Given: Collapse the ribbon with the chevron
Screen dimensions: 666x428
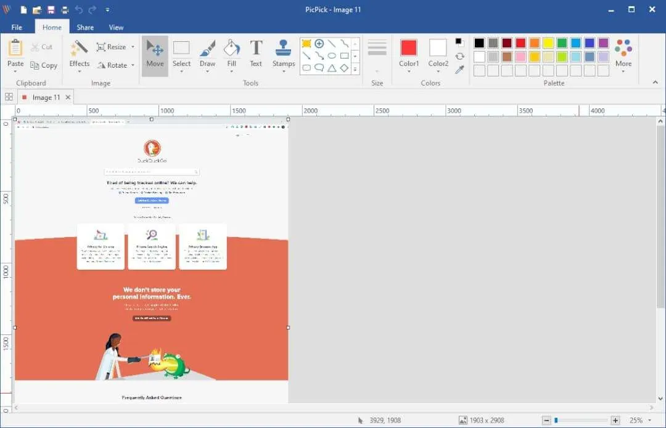Looking at the screenshot, I should pos(656,83).
